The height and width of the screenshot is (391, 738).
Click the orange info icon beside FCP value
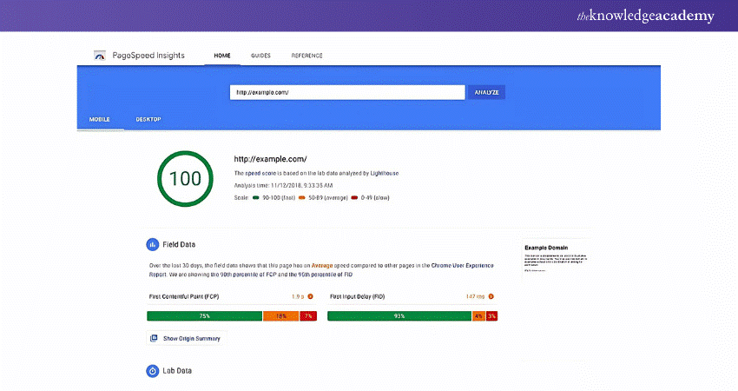coord(310,296)
